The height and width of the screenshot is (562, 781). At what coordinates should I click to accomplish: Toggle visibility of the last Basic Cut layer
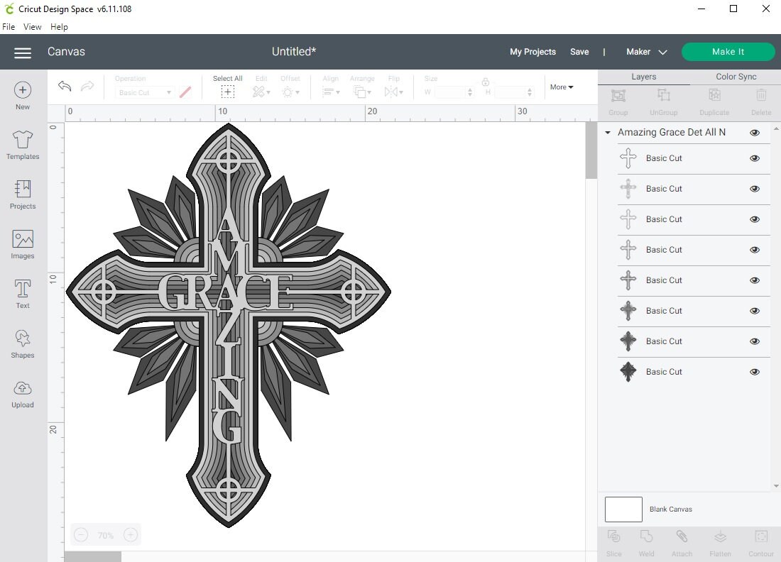755,371
